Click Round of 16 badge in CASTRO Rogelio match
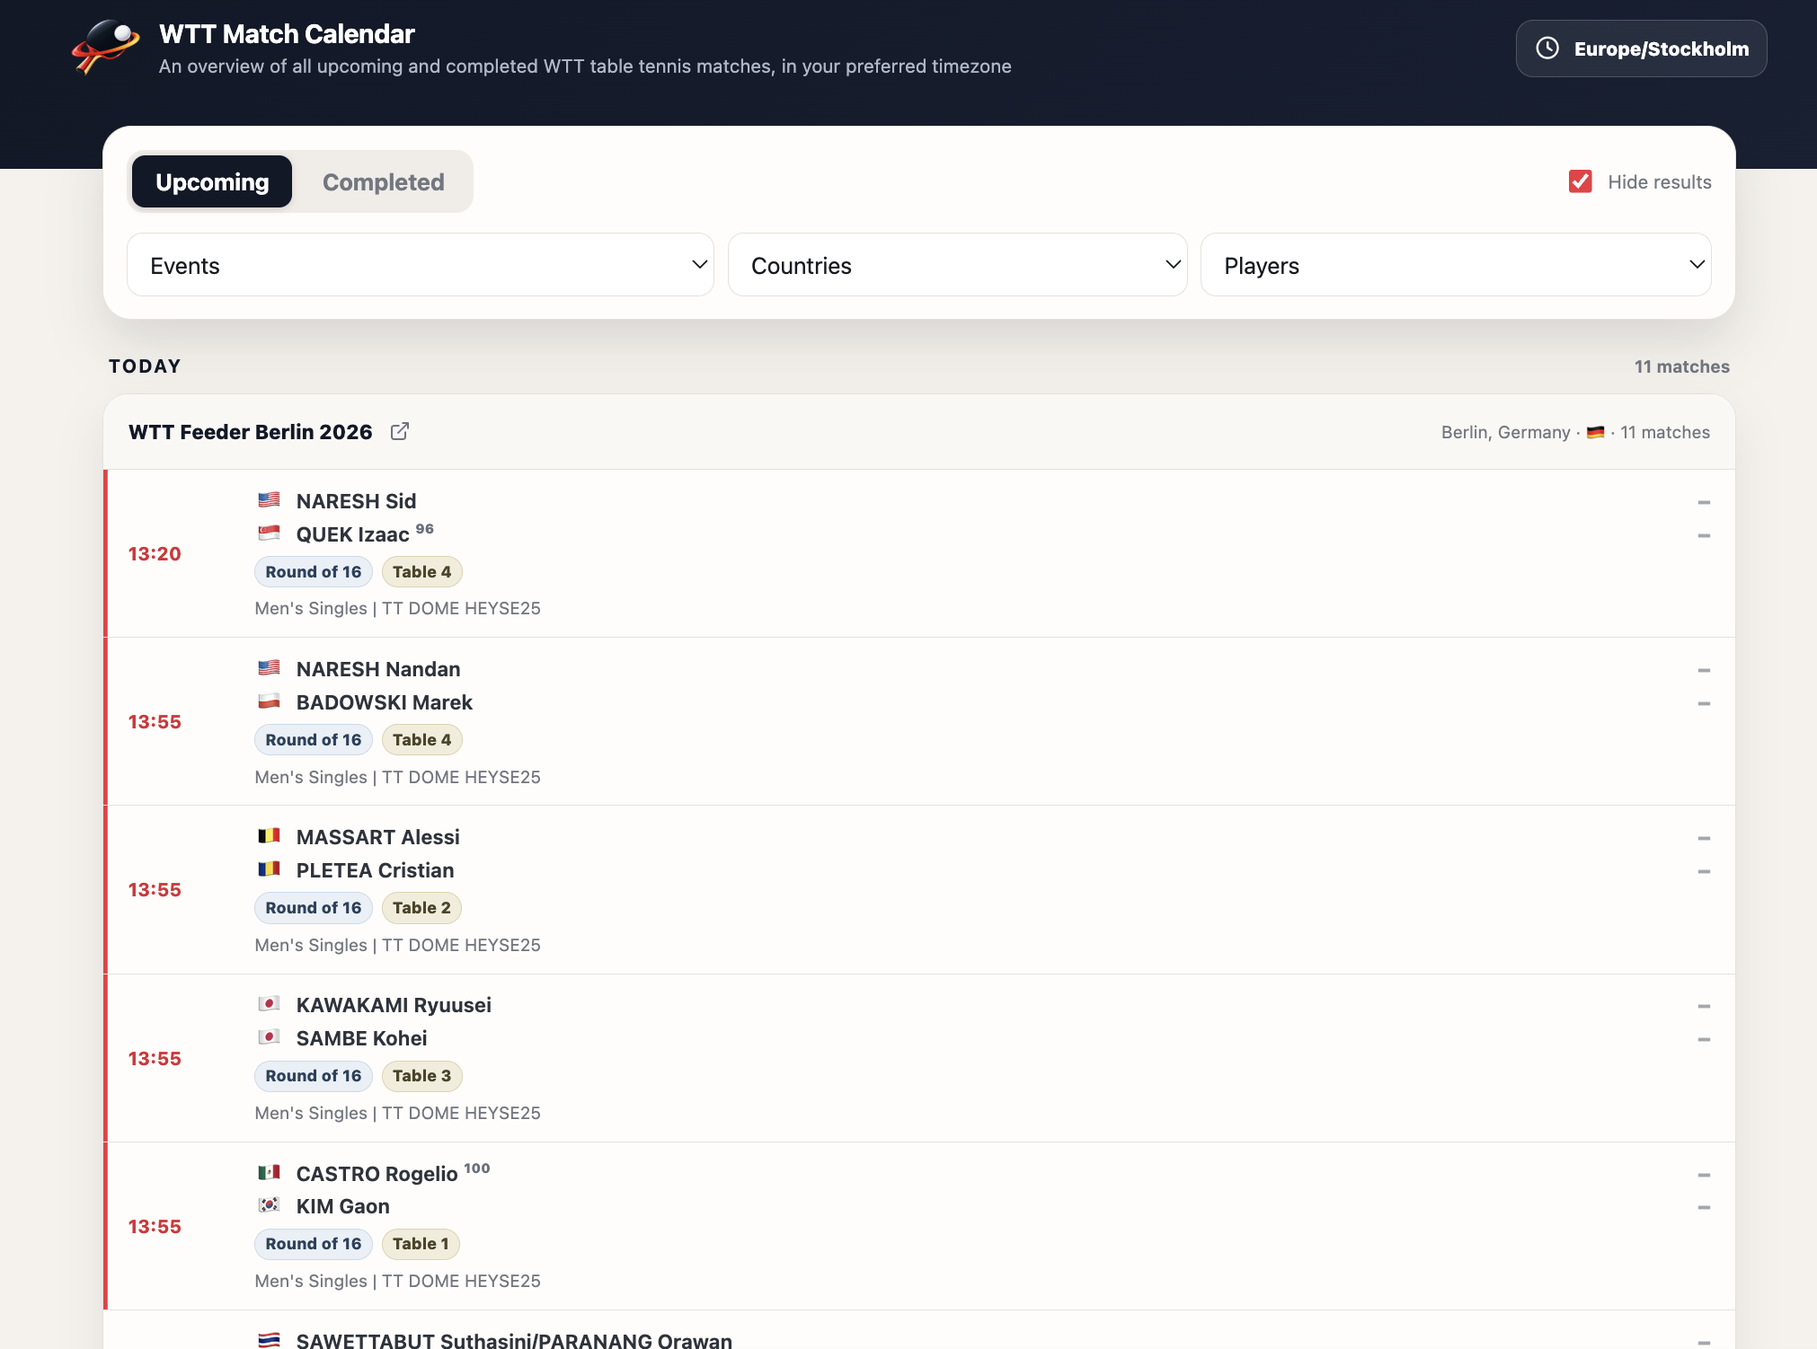 (x=314, y=1244)
